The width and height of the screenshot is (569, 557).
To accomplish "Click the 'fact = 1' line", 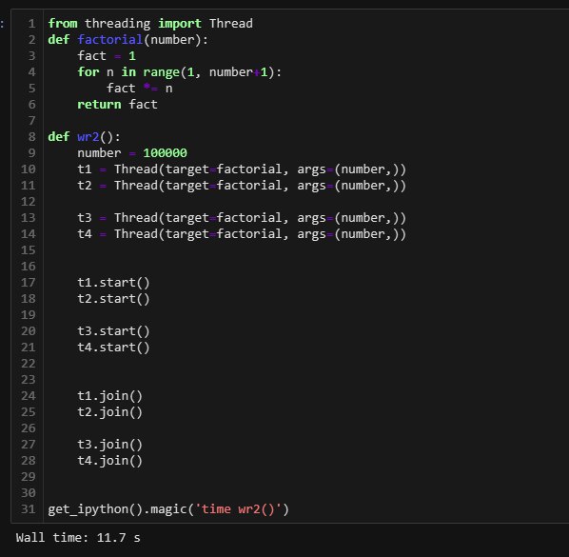I will (107, 56).
